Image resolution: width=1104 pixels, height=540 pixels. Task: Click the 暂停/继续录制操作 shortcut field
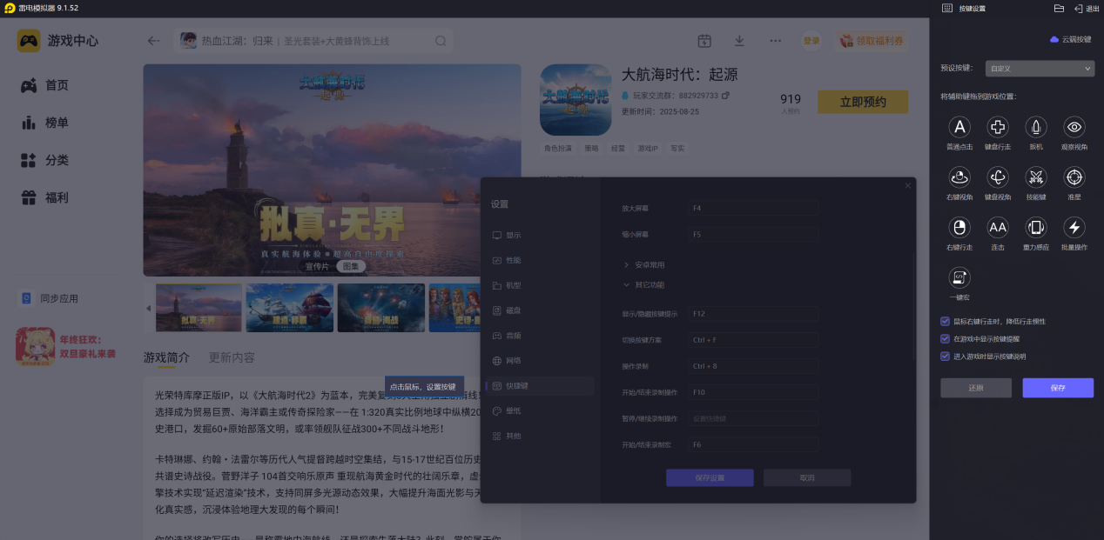752,418
